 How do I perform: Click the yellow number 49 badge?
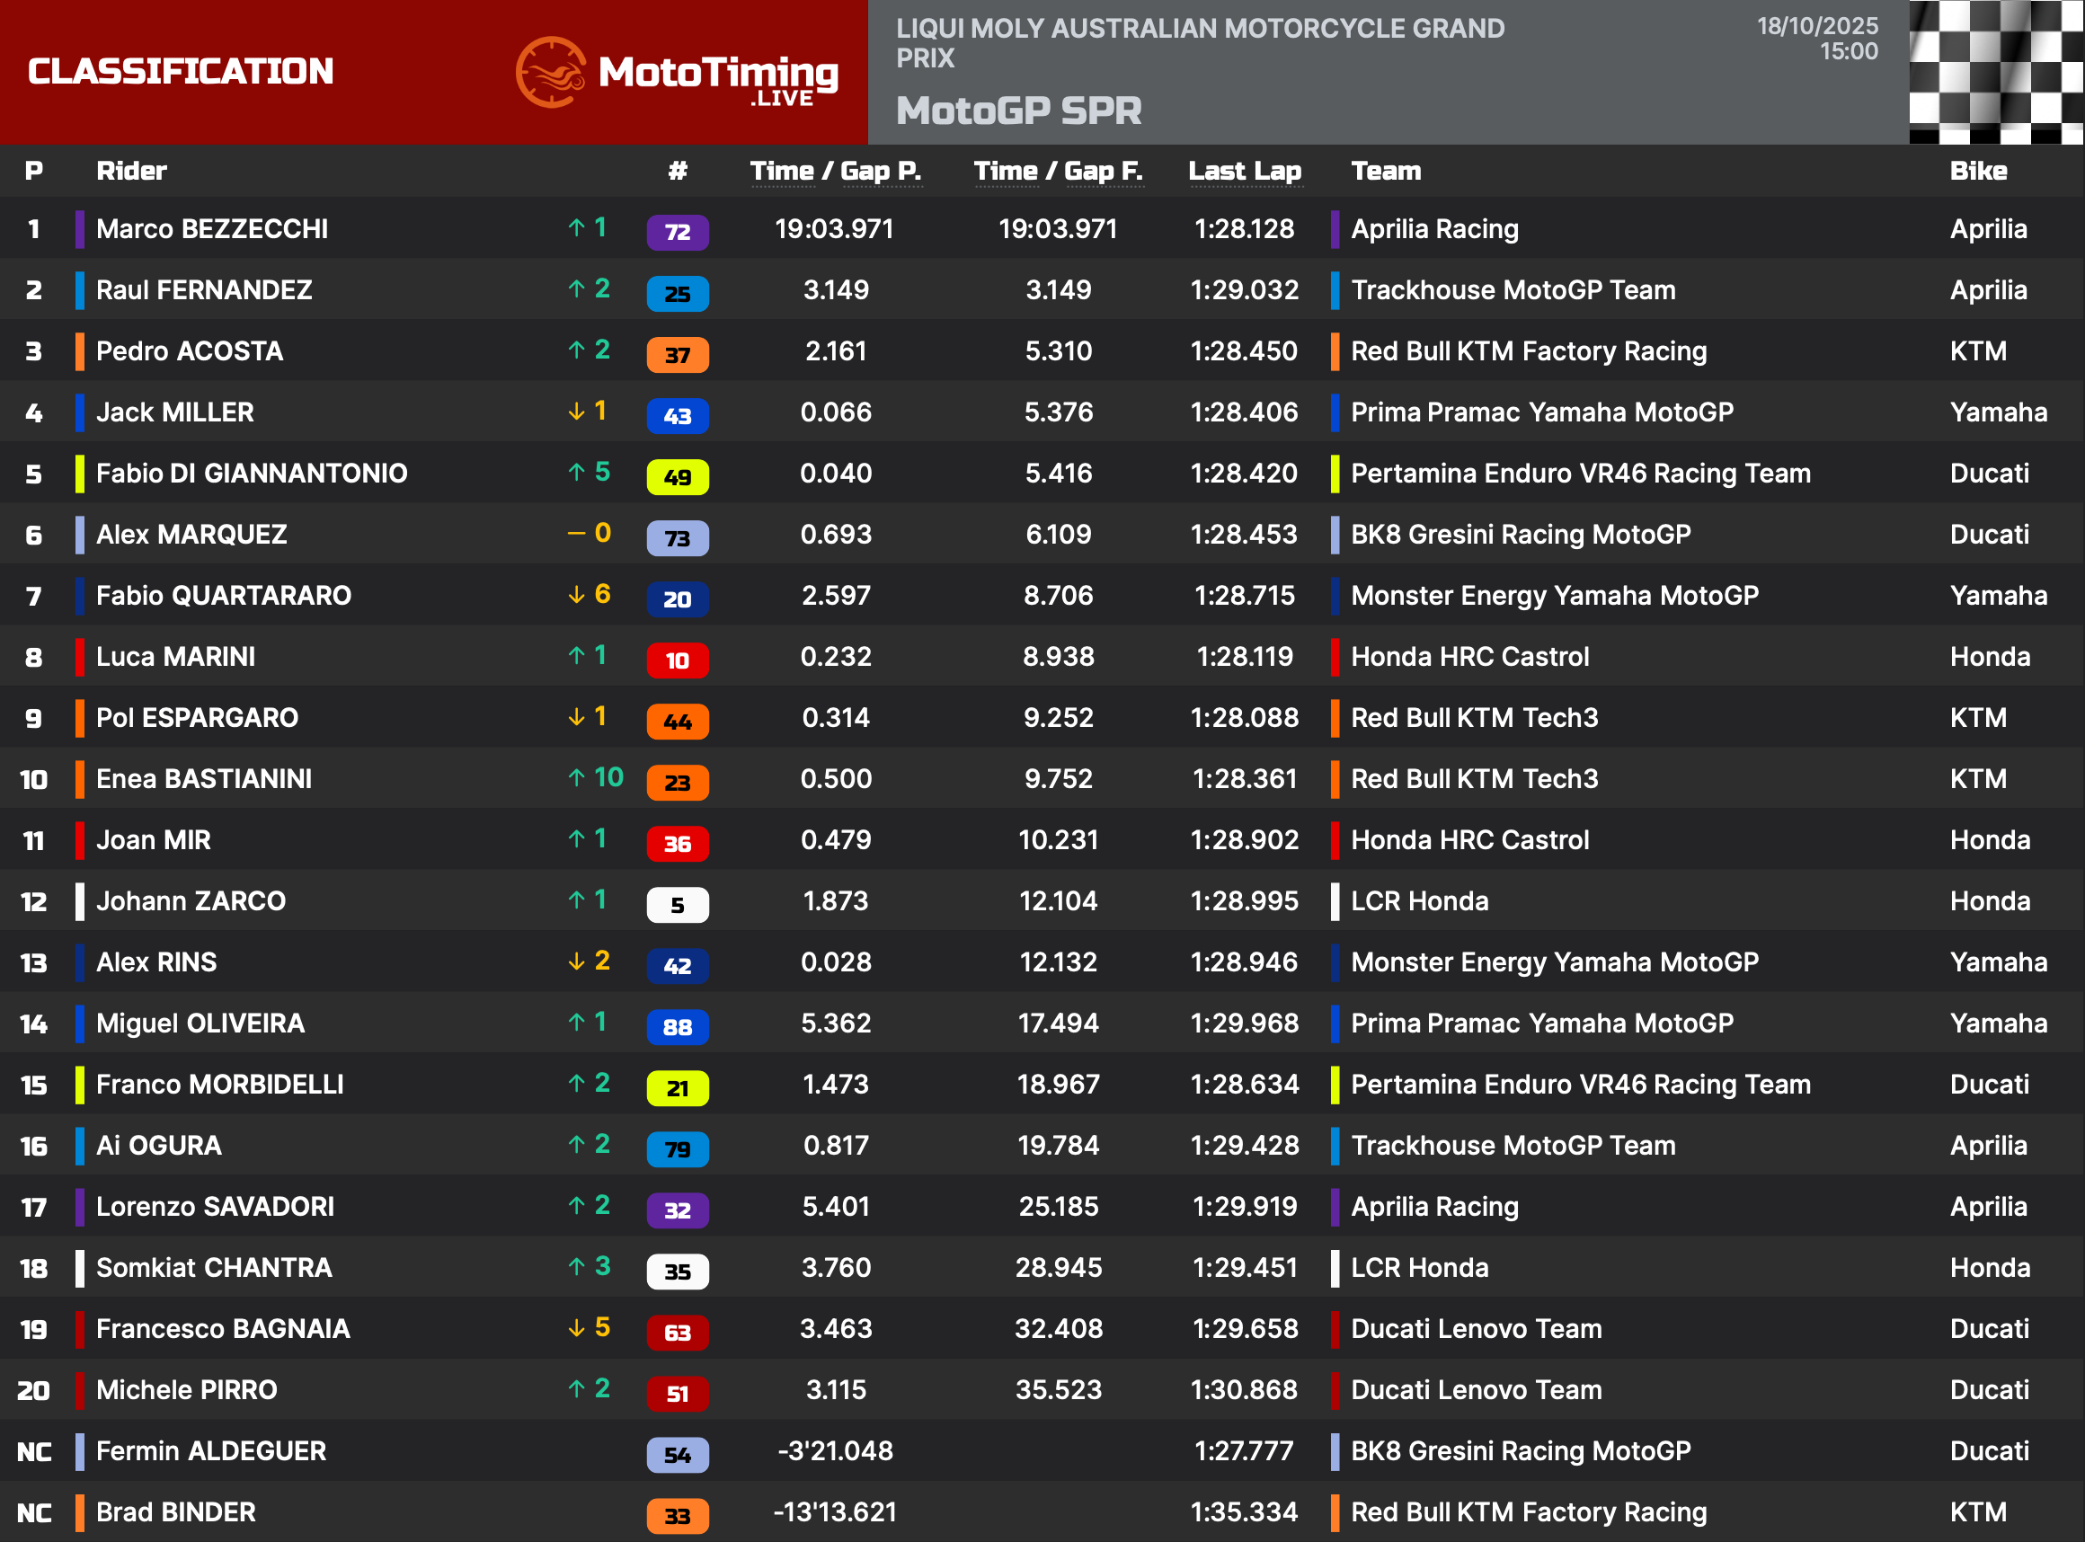pos(678,477)
